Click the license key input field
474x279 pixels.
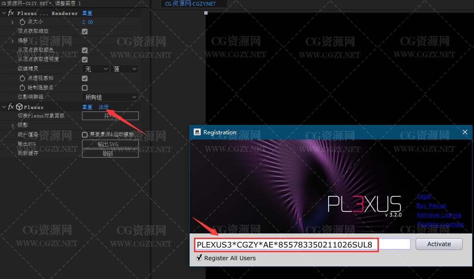coord(301,244)
